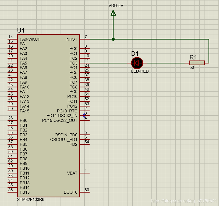
Task: Click the PC15-OSC32_OUT pin name
Action: point(60,120)
